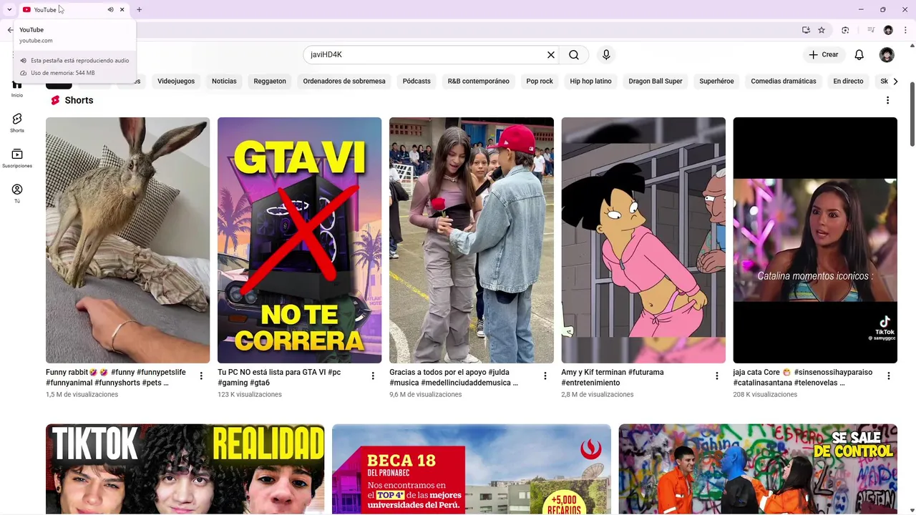Select the Ordenadores de sobremesa chip
Viewport: 916px width, 515px height.
(344, 81)
